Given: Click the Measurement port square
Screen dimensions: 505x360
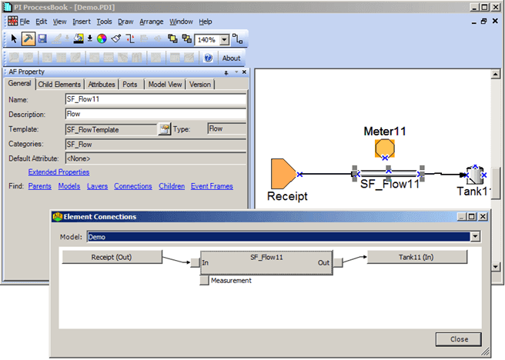Looking at the screenshot, I should point(204,280).
